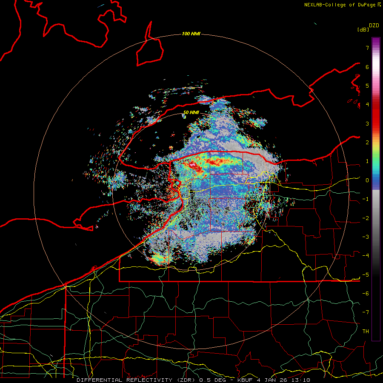Click the ZDR color scale bar

coord(376,189)
